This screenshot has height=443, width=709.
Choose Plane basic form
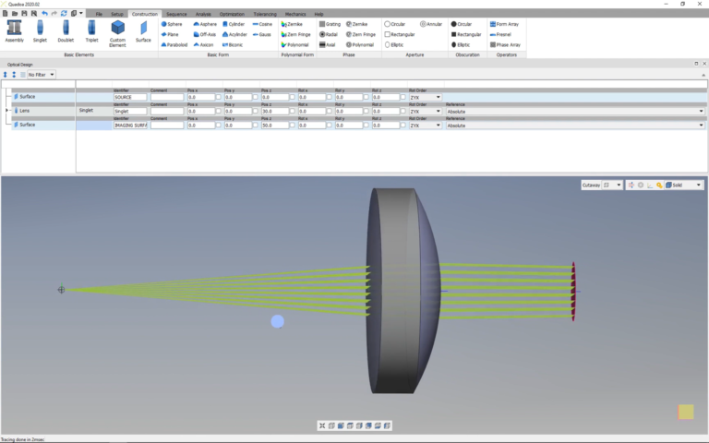170,34
